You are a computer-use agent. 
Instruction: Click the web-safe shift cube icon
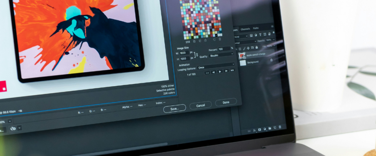[200, 41]
